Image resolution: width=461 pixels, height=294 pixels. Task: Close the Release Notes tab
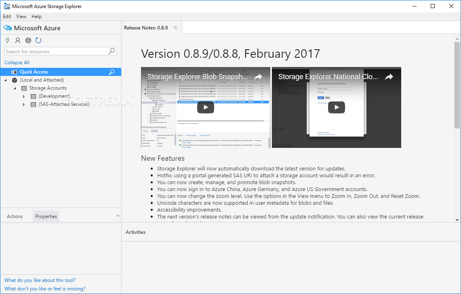pos(175,27)
